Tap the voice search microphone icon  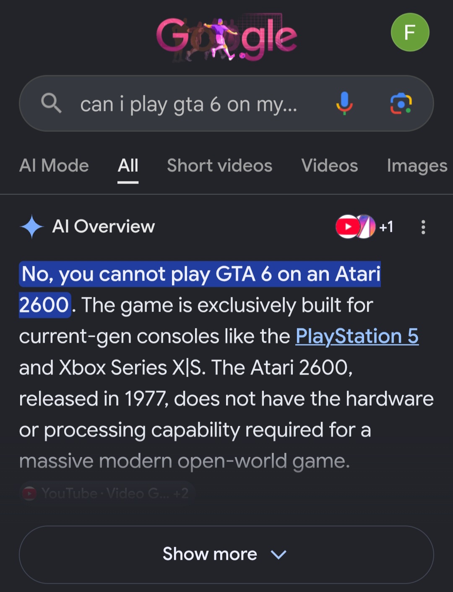[344, 103]
